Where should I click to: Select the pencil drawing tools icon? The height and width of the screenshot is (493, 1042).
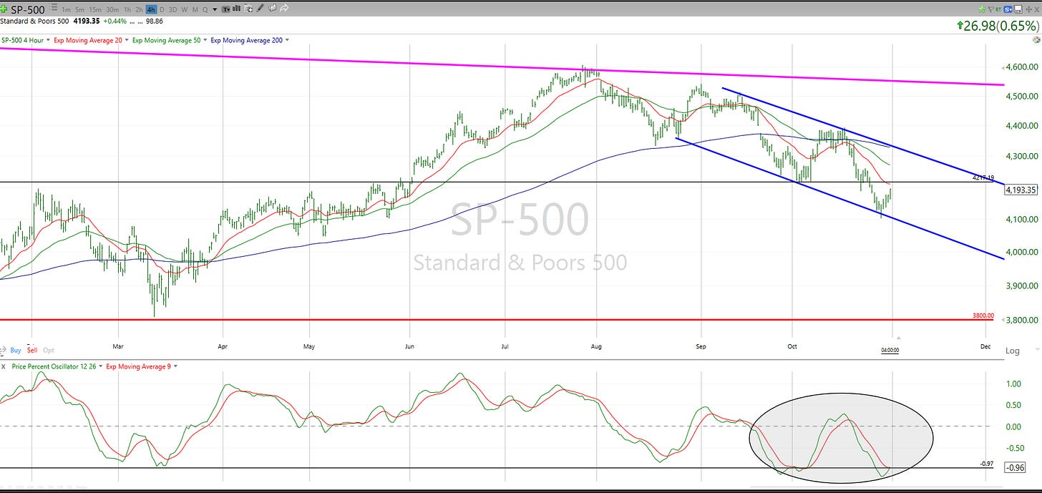[260, 9]
